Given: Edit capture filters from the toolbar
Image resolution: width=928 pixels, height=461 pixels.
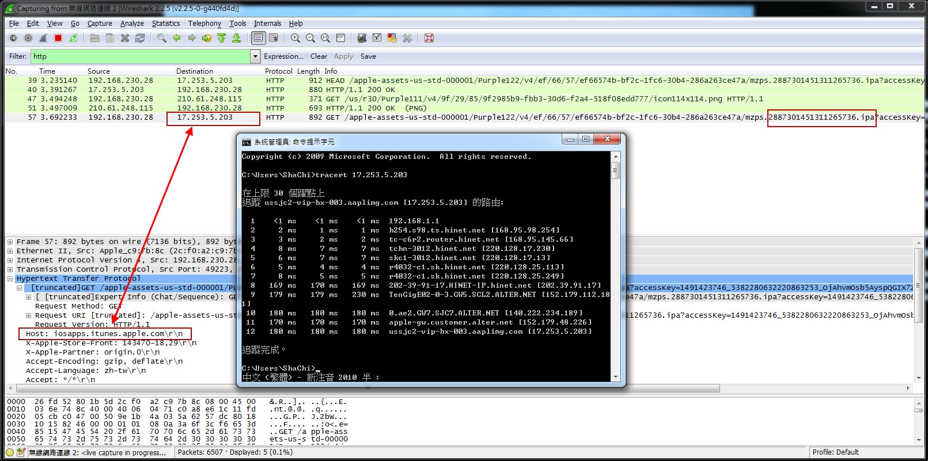Looking at the screenshot, I should pyautogui.click(x=362, y=38).
